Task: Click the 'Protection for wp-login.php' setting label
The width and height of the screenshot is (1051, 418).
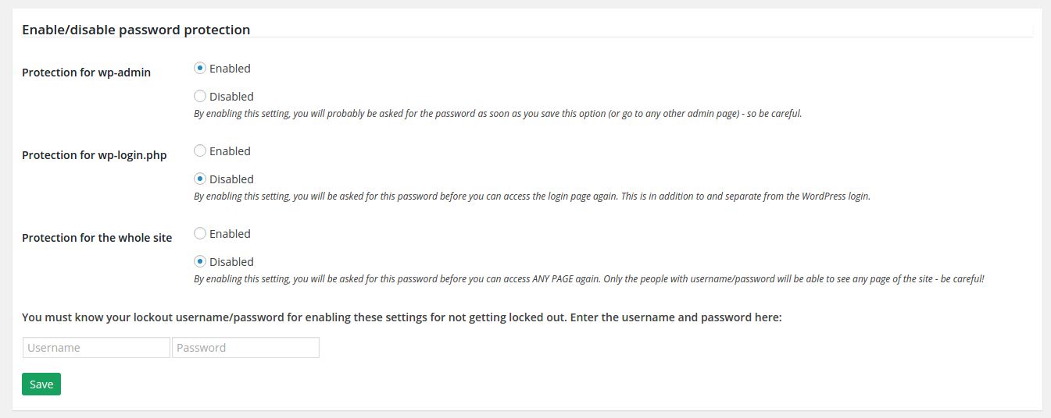Action: coord(94,155)
